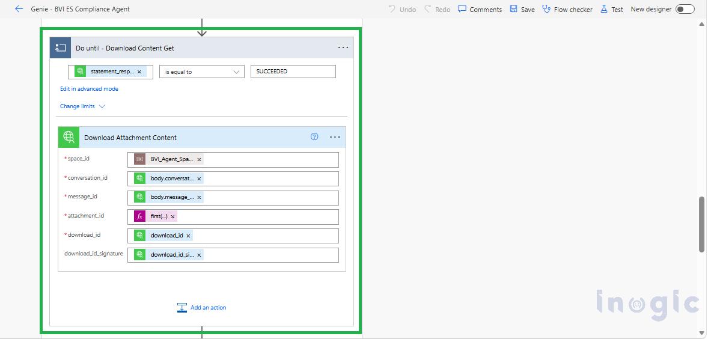This screenshot has height=339, width=708.
Task: Click the Undo button
Action: pyautogui.click(x=402, y=9)
